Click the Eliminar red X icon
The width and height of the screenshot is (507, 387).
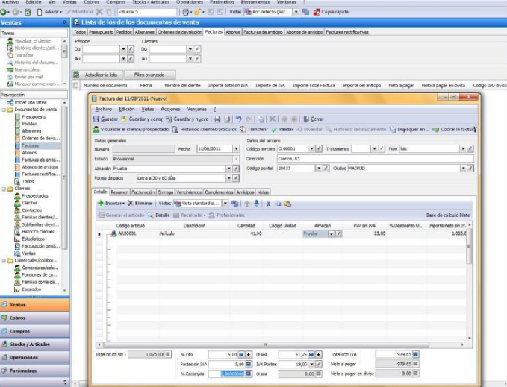[130, 203]
